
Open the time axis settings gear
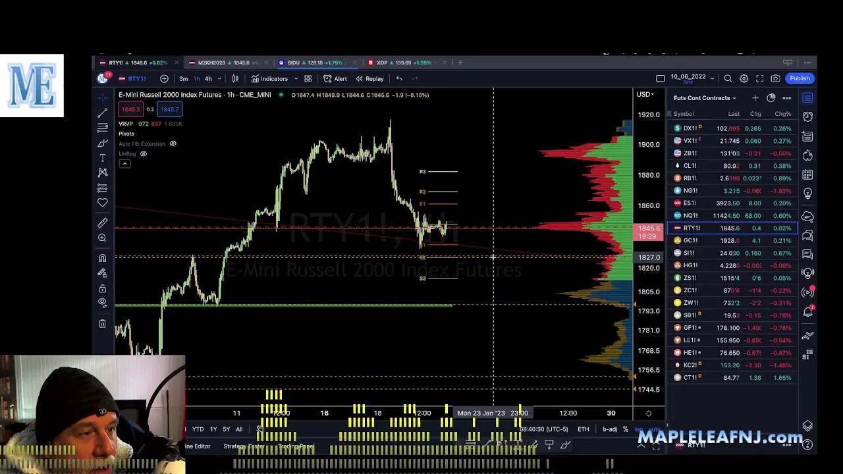tap(649, 413)
